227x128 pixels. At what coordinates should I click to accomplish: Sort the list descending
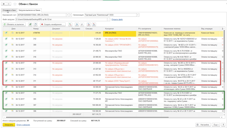point(94,24)
